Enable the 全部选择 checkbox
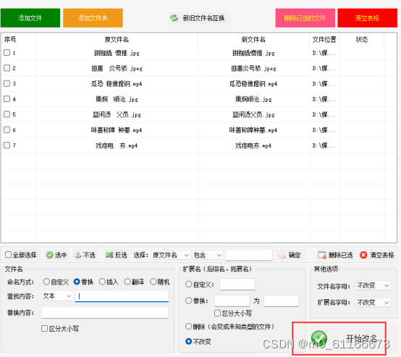This screenshot has height=357, width=401. [8, 254]
